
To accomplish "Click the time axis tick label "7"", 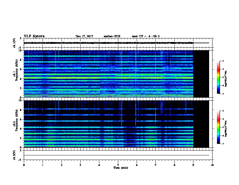I will (x=156, y=165).
